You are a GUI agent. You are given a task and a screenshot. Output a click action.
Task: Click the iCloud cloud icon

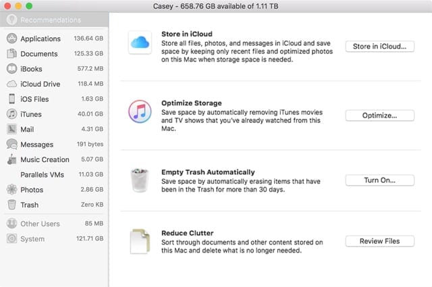pos(140,44)
